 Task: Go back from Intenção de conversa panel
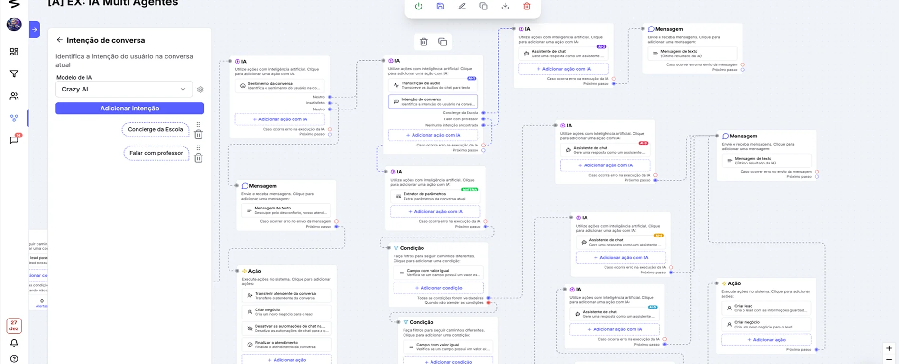point(59,40)
